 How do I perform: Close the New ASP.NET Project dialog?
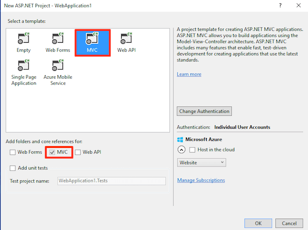tap(299, 6)
